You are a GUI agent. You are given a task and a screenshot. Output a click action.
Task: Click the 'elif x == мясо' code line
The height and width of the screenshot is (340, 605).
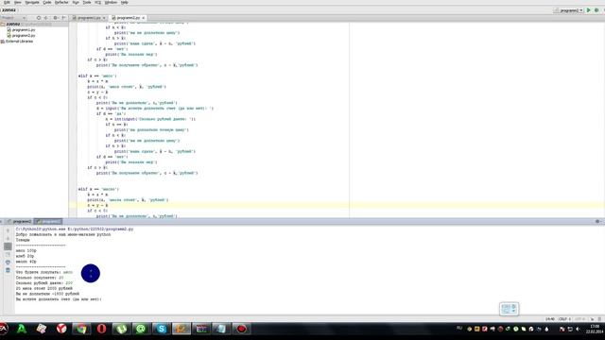tap(97, 76)
